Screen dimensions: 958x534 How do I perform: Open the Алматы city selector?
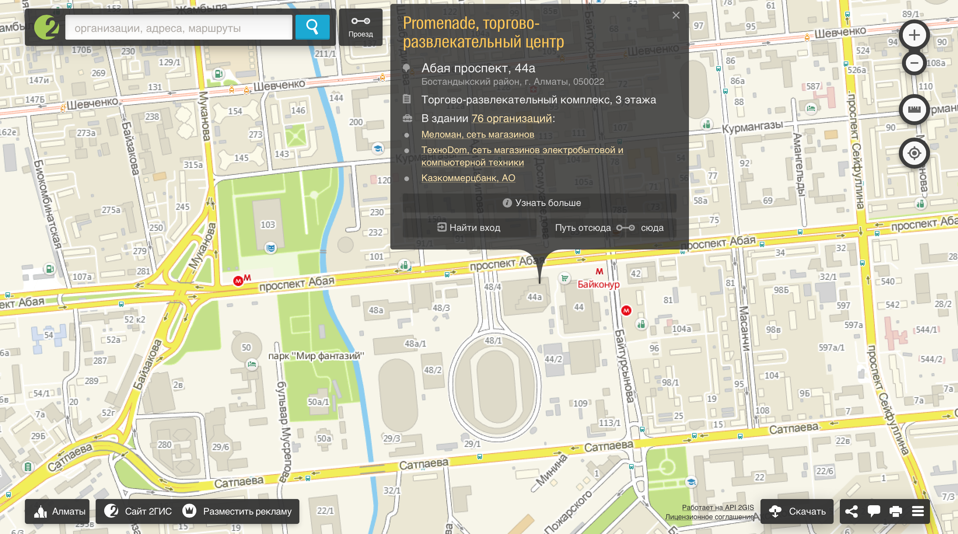point(57,511)
